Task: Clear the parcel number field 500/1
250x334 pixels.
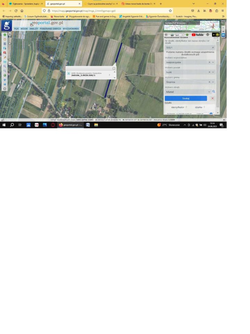Action: click(x=213, y=48)
